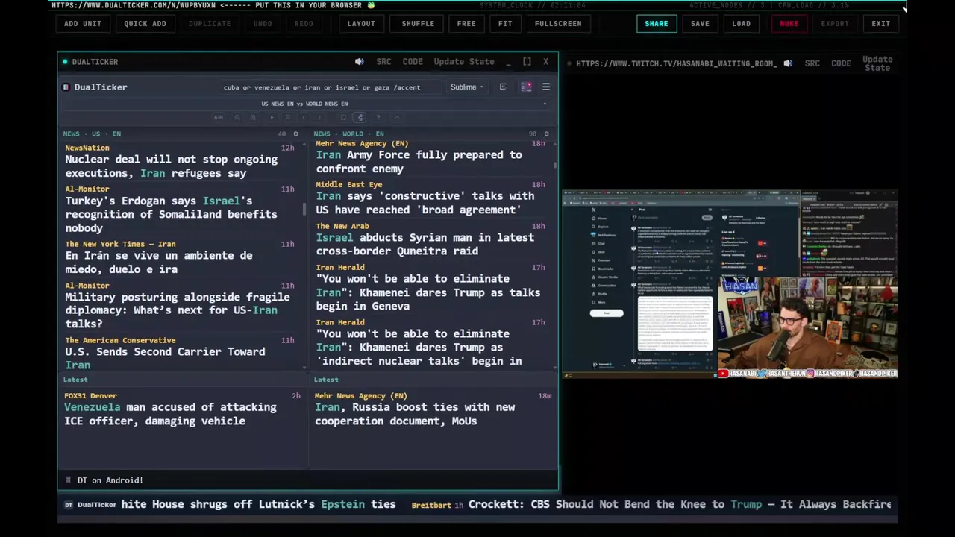Image resolution: width=955 pixels, height=537 pixels.
Task: Click the US news column scrollbar
Action: [304, 209]
